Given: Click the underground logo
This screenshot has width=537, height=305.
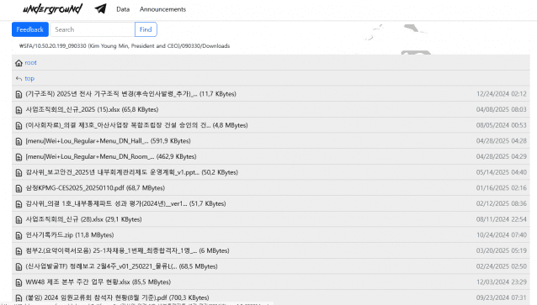Looking at the screenshot, I should pyautogui.click(x=52, y=9).
